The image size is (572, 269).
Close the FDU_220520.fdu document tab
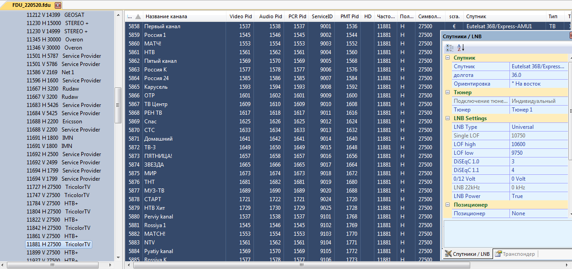58,5
